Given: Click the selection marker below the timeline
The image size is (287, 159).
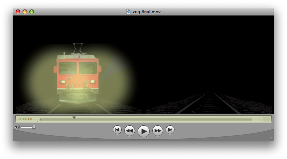Looking at the screenshot, I should pyautogui.click(x=40, y=121).
